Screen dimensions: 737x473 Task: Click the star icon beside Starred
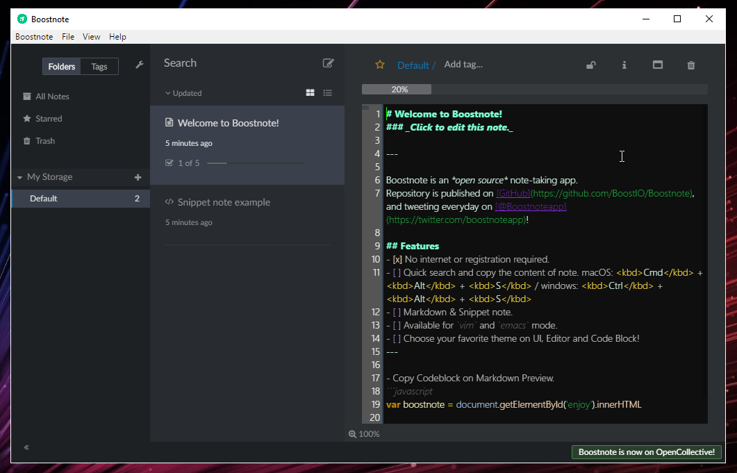[x=27, y=119]
